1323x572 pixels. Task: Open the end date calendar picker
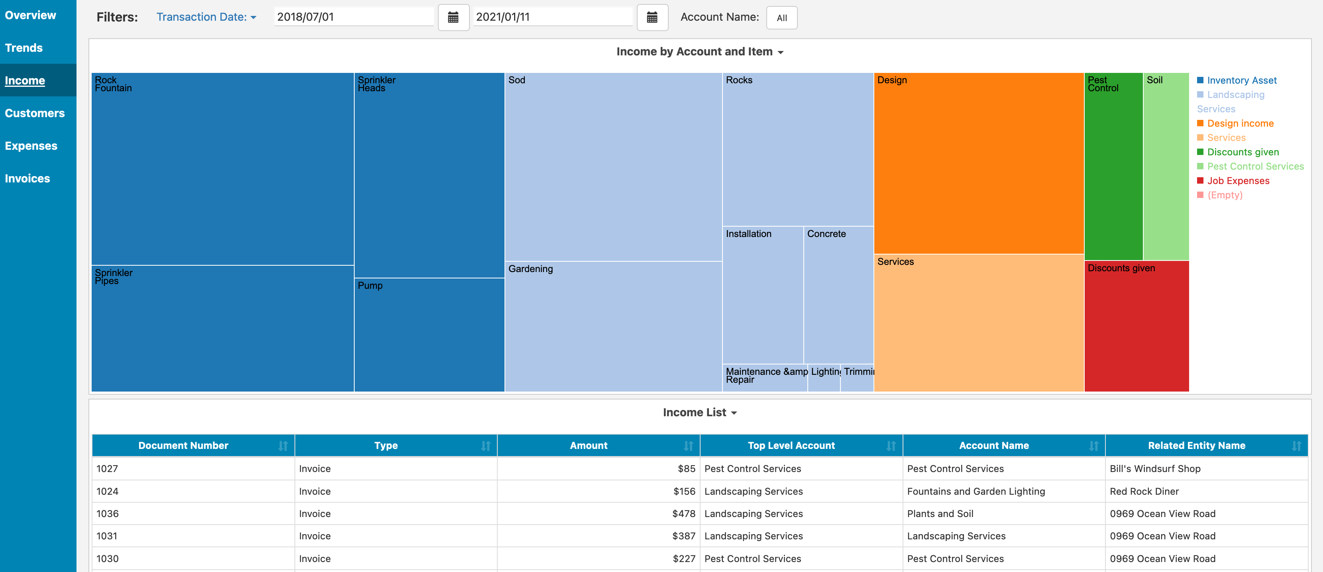[x=652, y=18]
